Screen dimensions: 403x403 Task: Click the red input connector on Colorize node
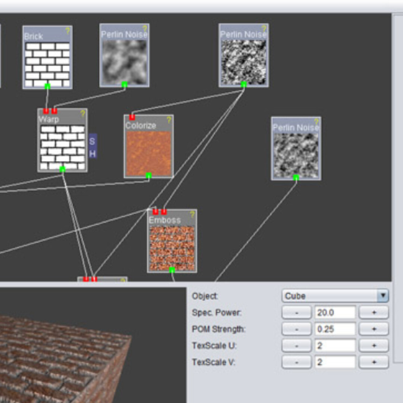tap(132, 117)
